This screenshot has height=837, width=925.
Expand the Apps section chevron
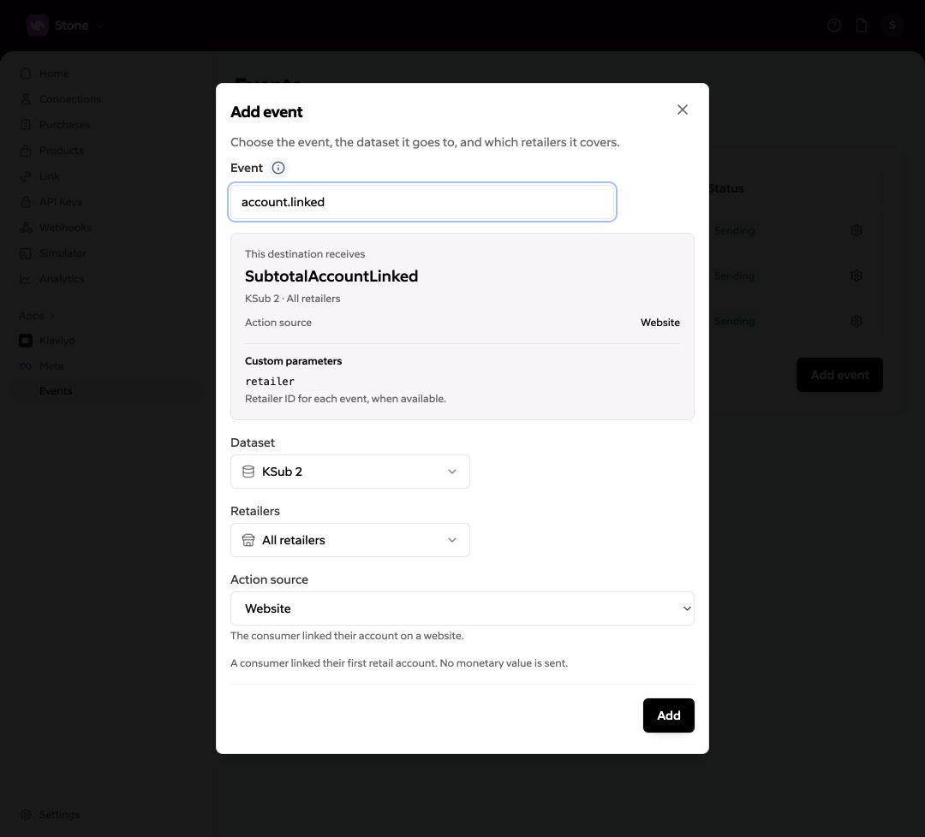pyautogui.click(x=52, y=316)
